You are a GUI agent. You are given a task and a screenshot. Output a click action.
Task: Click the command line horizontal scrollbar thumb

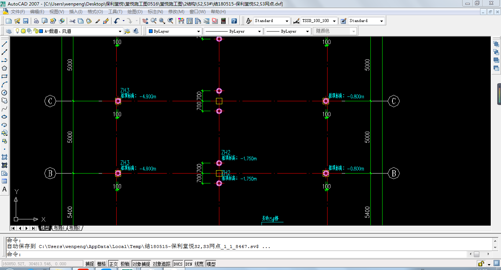(476, 254)
